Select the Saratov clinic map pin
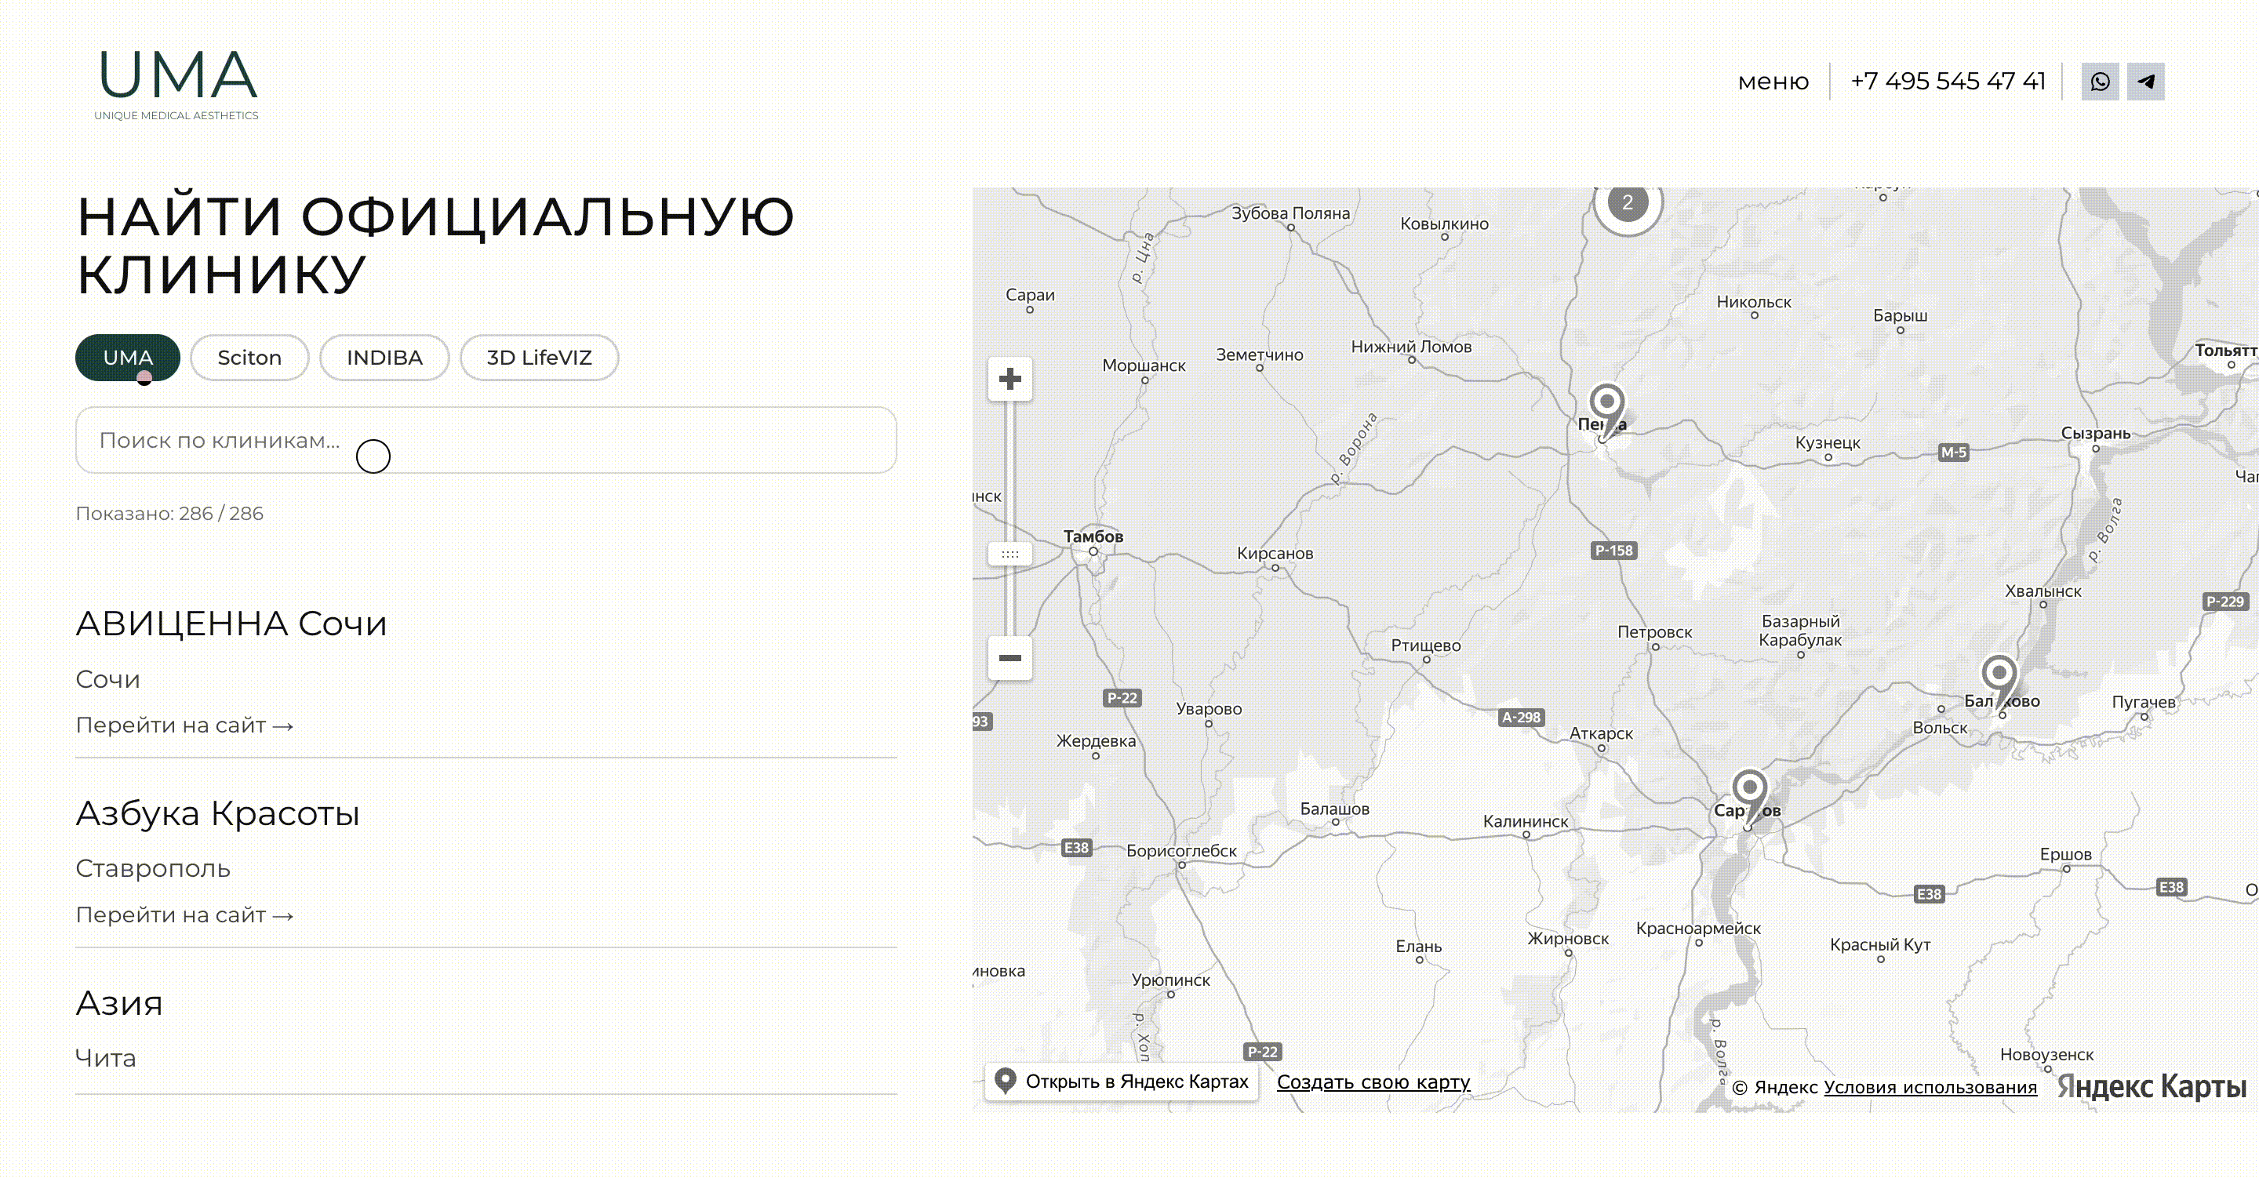2259x1178 pixels. (x=1749, y=795)
